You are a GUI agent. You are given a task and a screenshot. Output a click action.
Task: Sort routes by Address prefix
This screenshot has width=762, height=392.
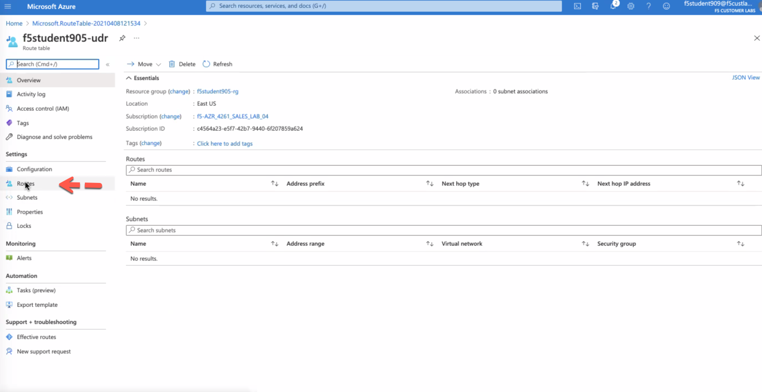pyautogui.click(x=430, y=183)
